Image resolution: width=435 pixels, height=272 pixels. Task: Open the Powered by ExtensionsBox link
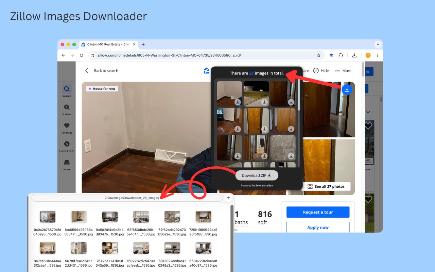tap(257, 186)
